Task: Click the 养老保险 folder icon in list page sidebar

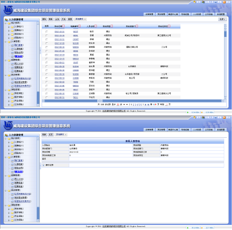Action: 12,94
